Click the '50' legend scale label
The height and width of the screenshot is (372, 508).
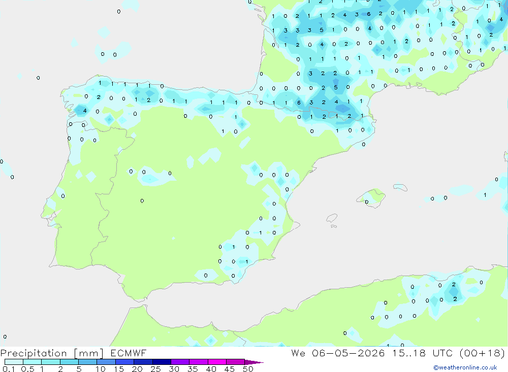(248, 369)
